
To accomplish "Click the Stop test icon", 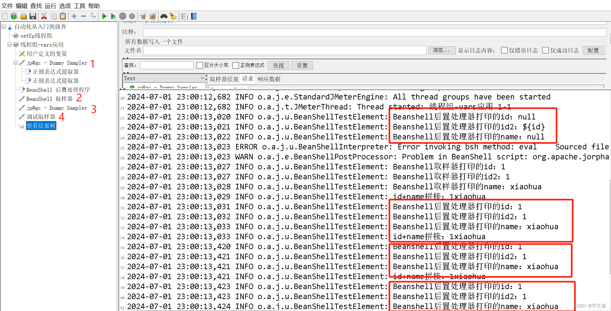I will 123,16.
